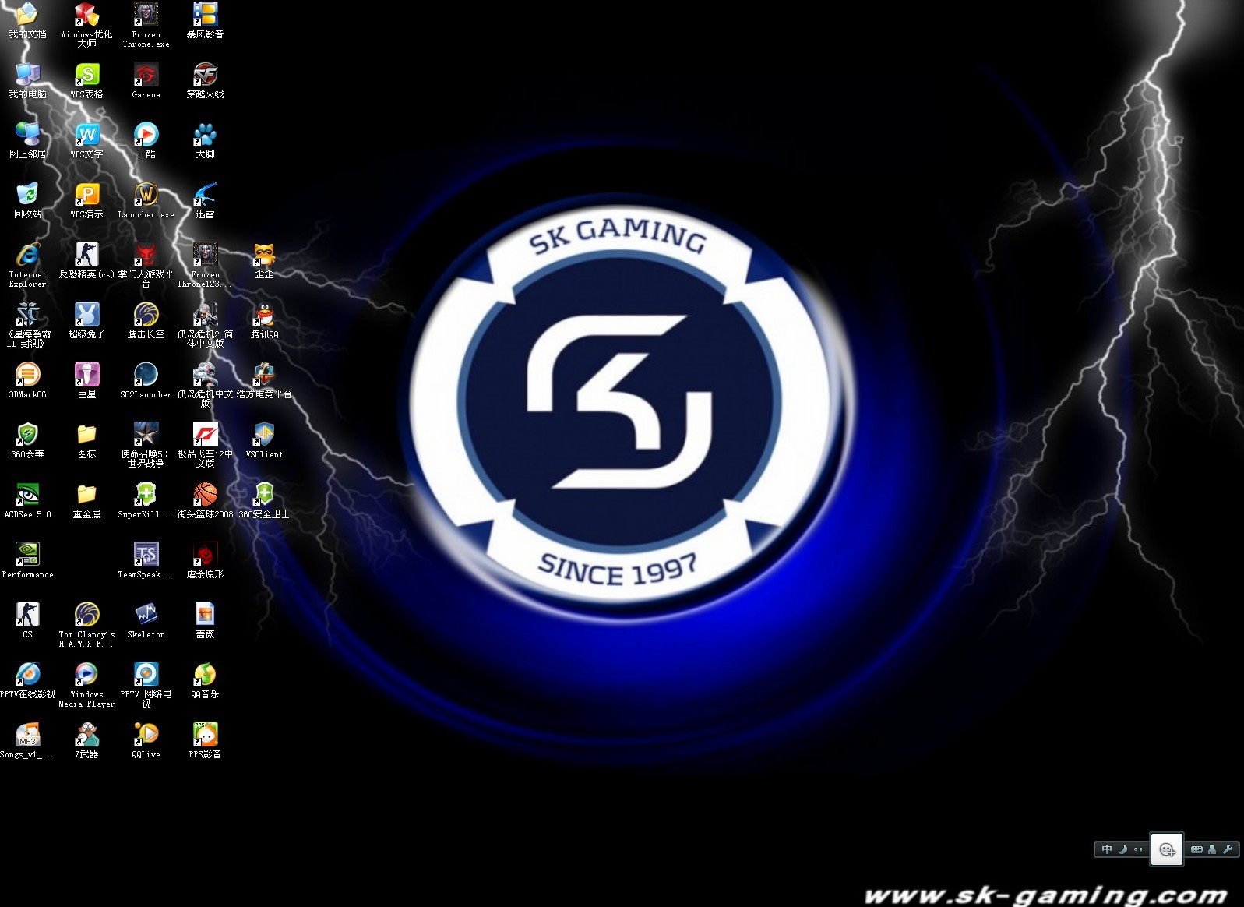Toggle the half-width moon indicator

point(1122,849)
